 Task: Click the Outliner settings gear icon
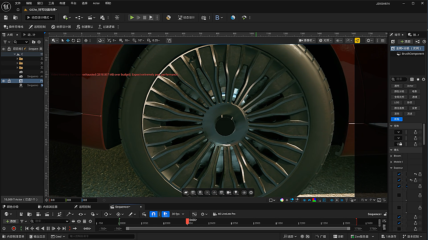click(x=39, y=42)
